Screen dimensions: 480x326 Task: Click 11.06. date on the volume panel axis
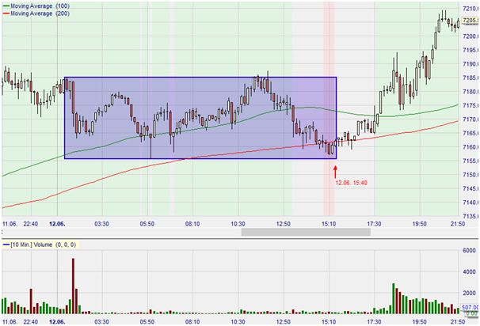click(10, 322)
